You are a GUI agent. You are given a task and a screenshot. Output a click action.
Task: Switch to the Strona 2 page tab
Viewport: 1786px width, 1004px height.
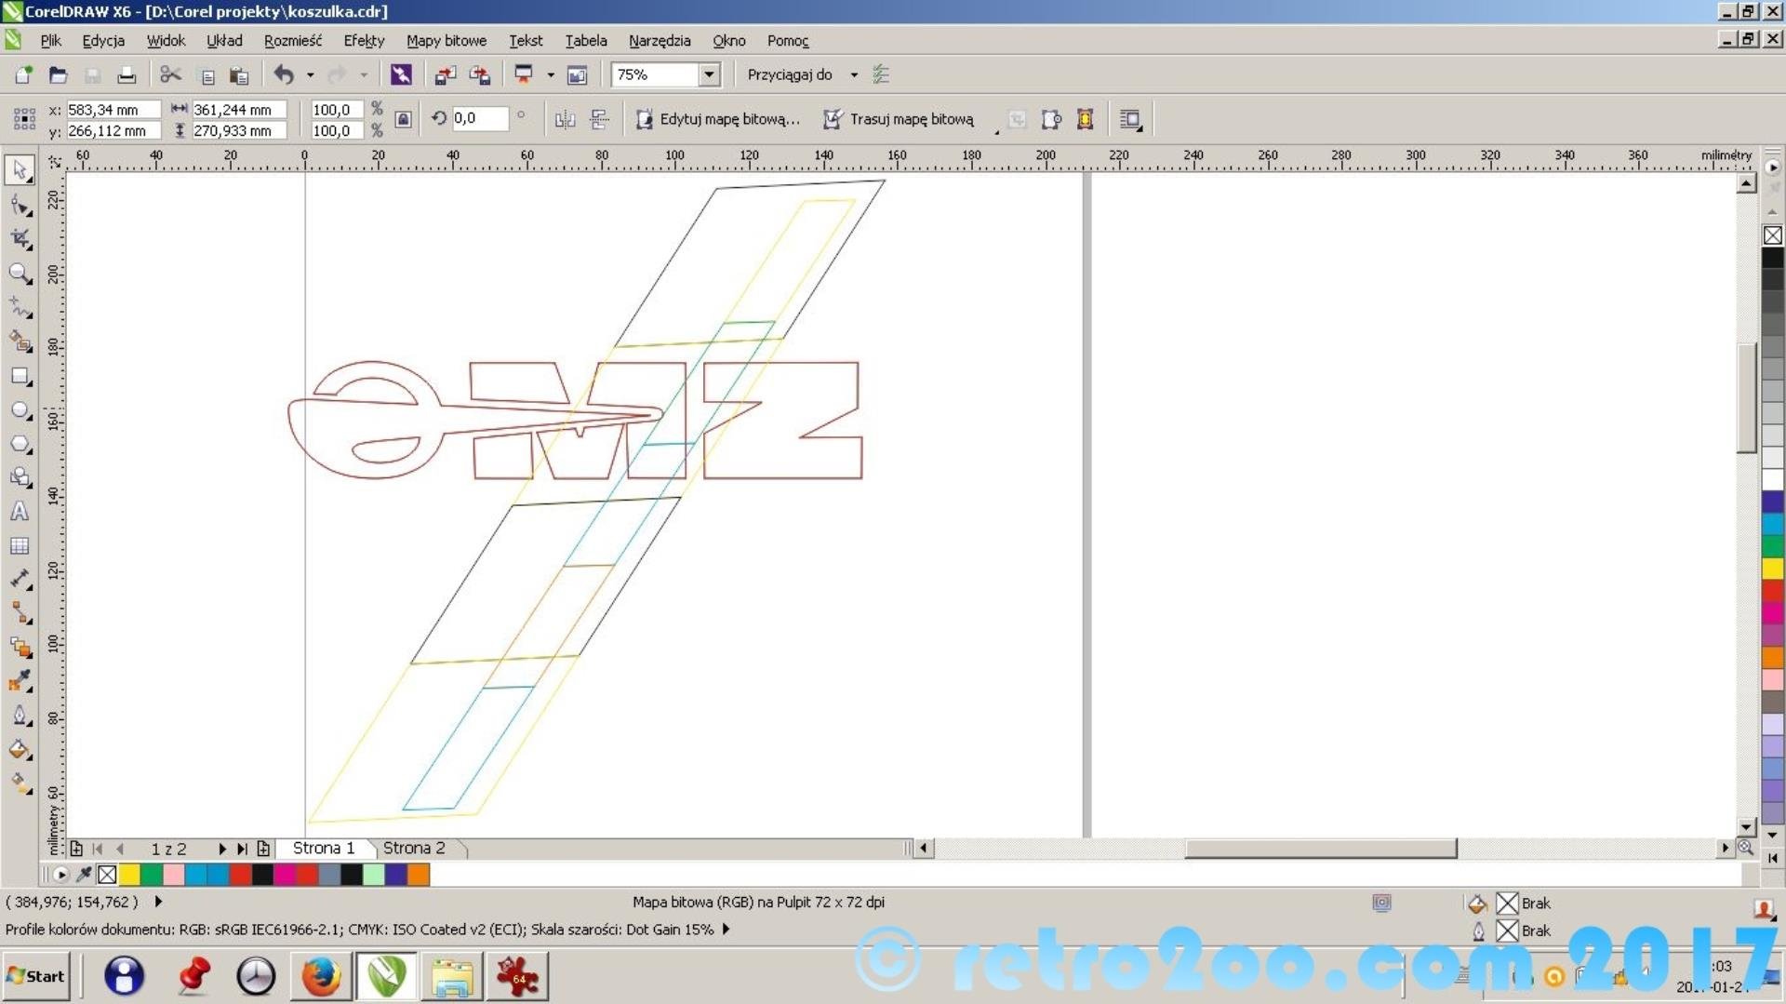[414, 848]
